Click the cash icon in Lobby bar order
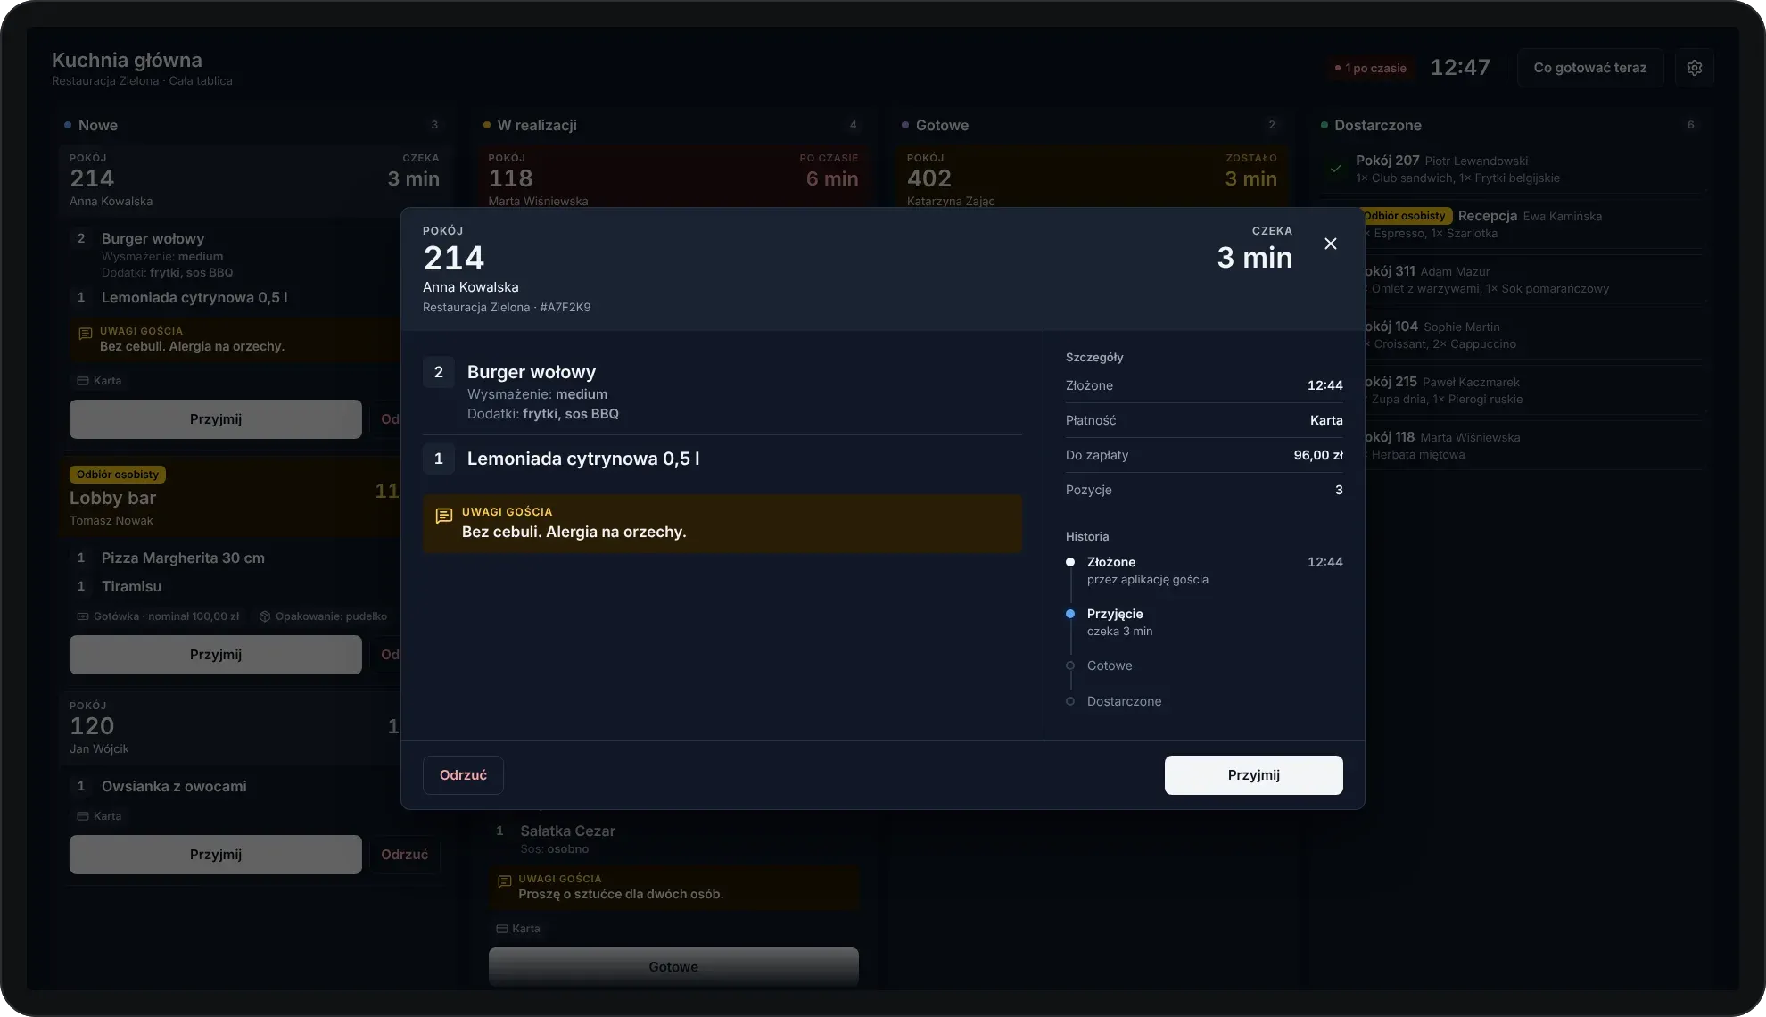1766x1017 pixels. click(83, 616)
